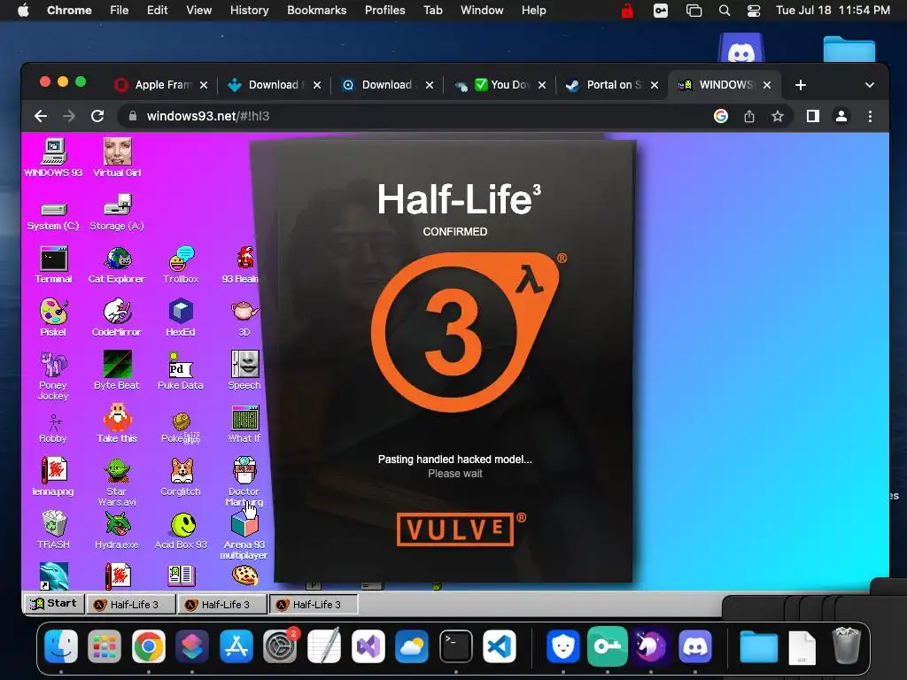Click the Windows 93 Start button
The height and width of the screenshot is (680, 907).
[x=54, y=603]
